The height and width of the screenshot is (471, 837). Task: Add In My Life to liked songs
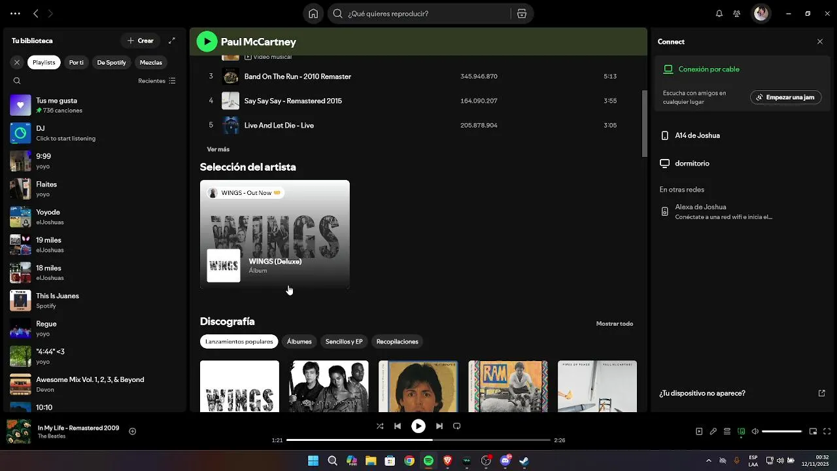click(x=132, y=431)
